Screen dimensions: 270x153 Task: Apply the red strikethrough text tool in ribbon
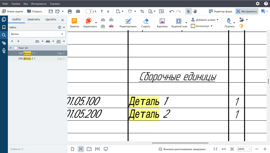coord(111,26)
